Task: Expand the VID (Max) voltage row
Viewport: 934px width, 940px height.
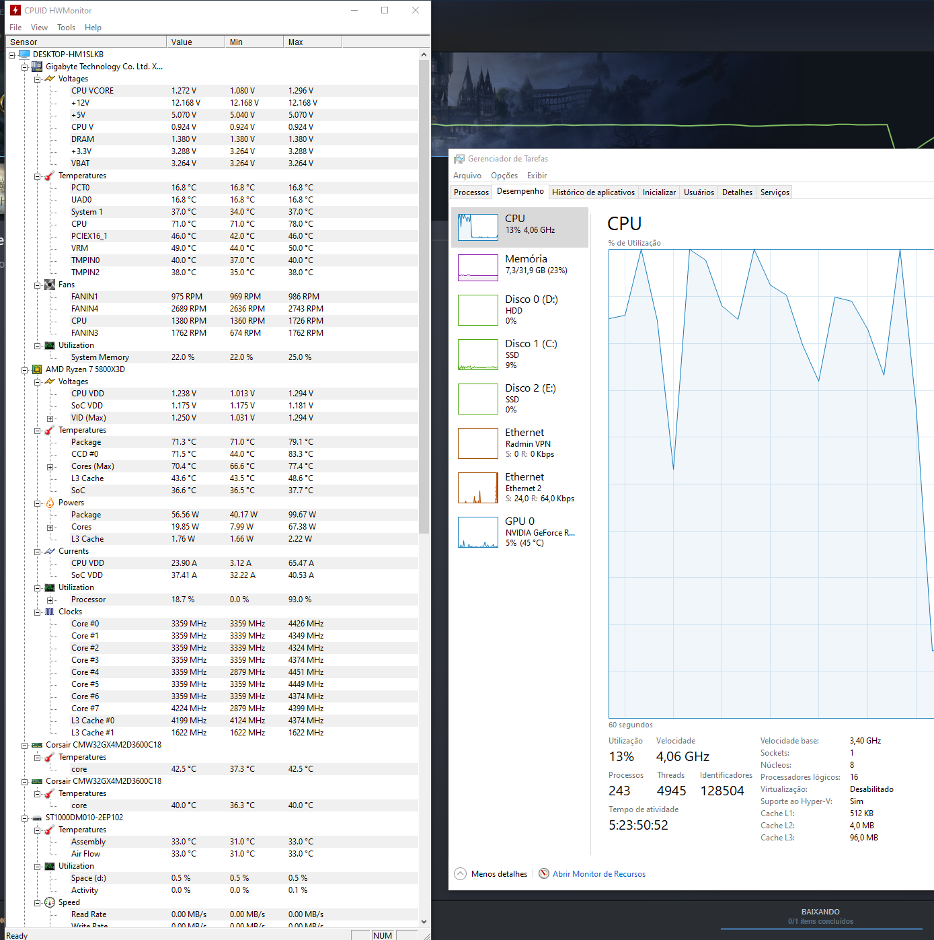Action: point(50,418)
